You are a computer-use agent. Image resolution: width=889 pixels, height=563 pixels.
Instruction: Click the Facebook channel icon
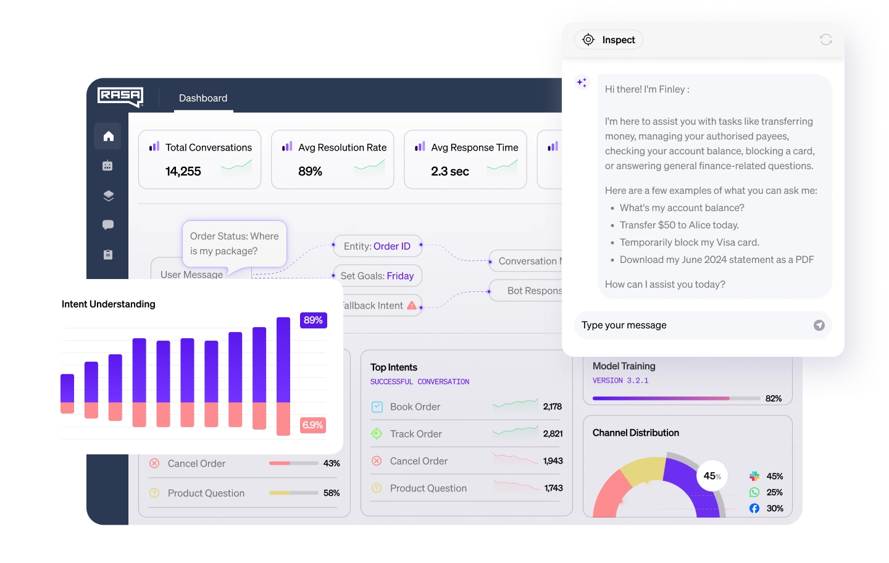(x=754, y=508)
